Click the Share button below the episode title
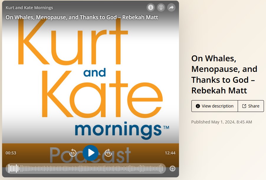The image size is (266, 180). click(251, 106)
